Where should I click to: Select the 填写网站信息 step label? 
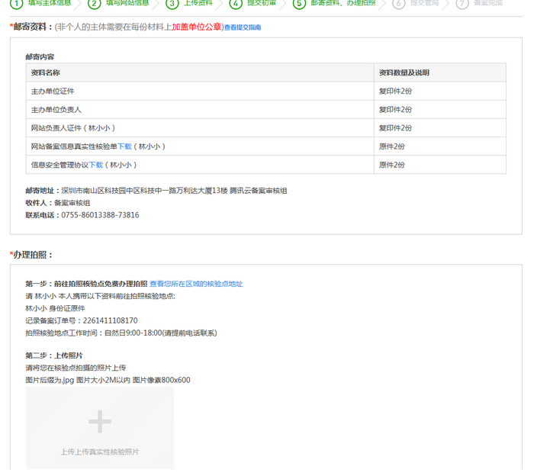tap(127, 3)
